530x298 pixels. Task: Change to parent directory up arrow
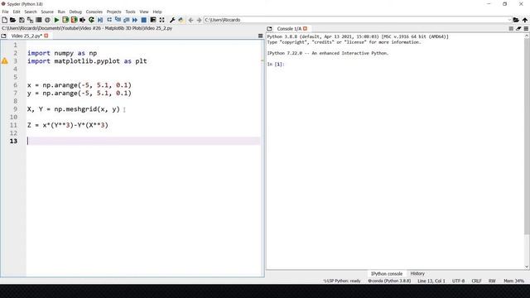[524, 20]
